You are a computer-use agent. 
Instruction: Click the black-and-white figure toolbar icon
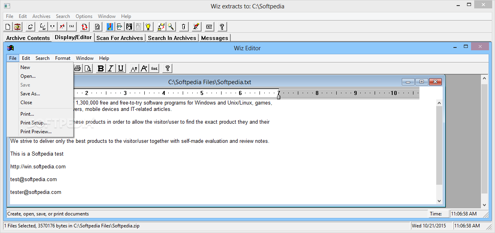coord(129,27)
